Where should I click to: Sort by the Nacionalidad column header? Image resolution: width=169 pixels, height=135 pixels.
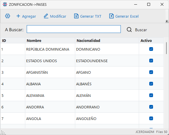click(x=107, y=40)
